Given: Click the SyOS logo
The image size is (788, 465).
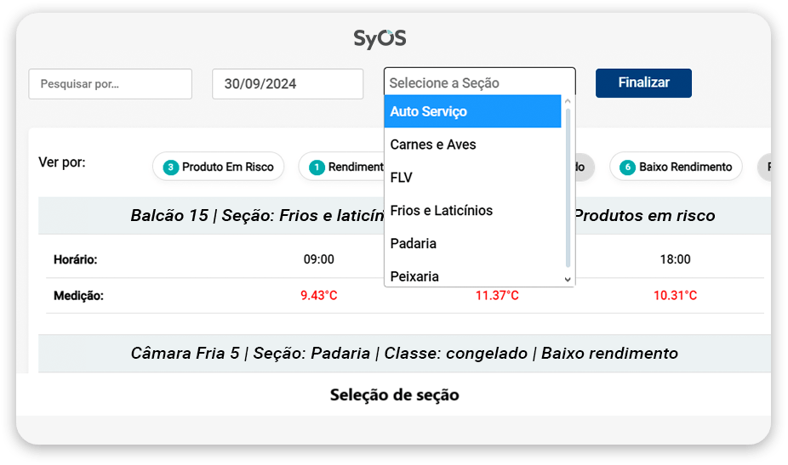Looking at the screenshot, I should [380, 38].
